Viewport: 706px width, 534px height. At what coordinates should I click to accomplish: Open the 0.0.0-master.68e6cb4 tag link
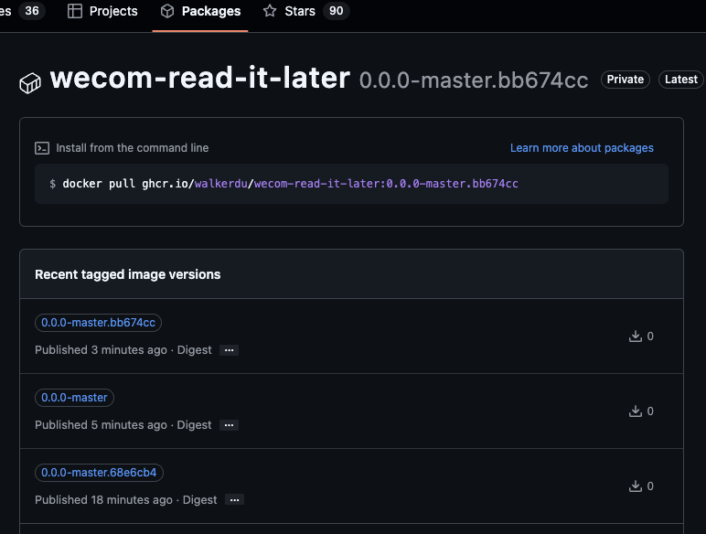[x=99, y=473]
